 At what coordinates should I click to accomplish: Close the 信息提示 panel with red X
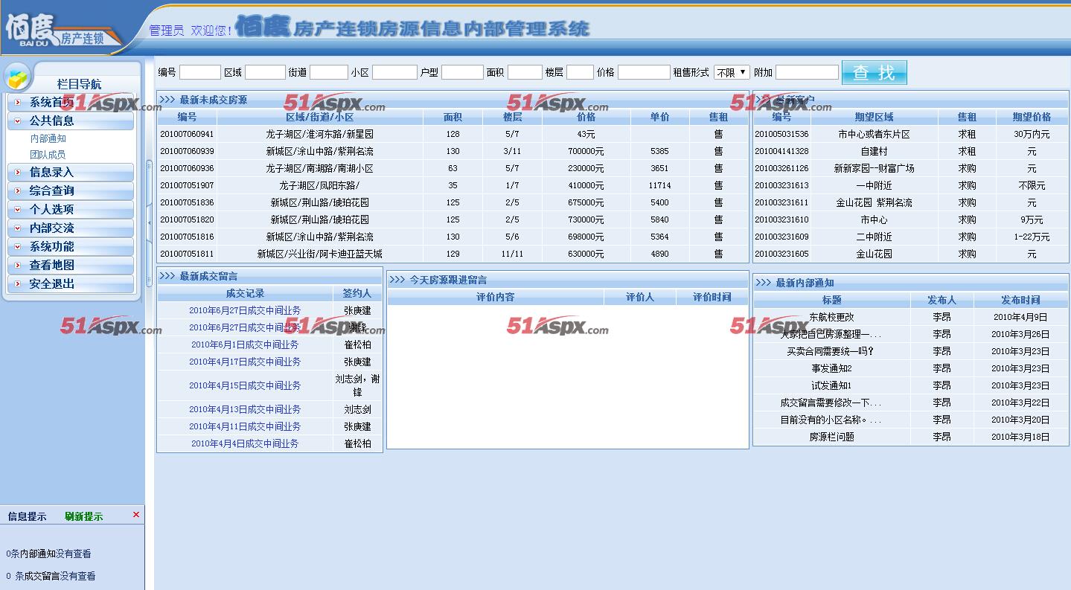(x=136, y=515)
